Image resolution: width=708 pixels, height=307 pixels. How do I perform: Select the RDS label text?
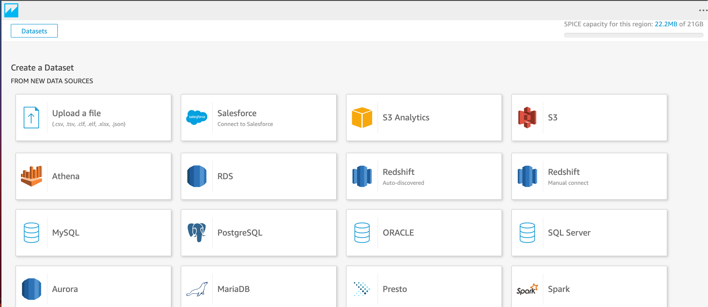point(225,176)
